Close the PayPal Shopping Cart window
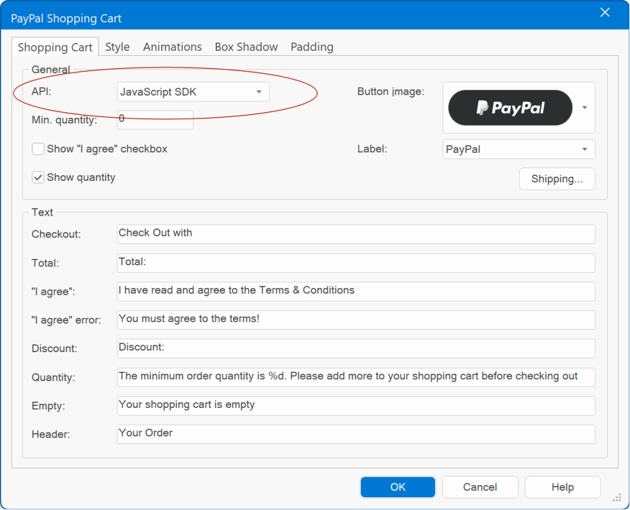 coord(605,13)
